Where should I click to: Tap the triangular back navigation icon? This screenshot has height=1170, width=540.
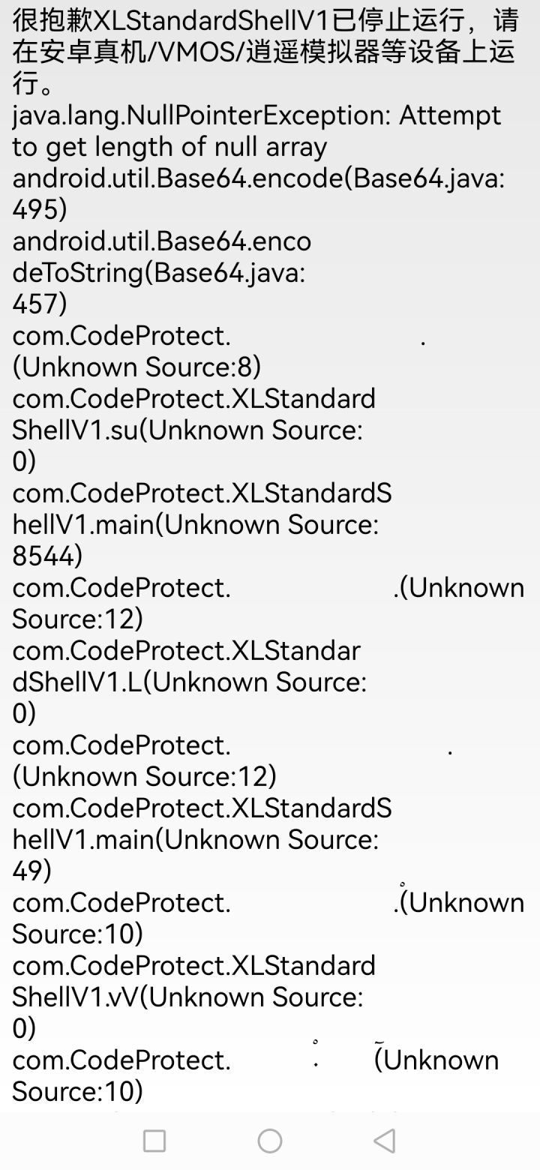384,1141
